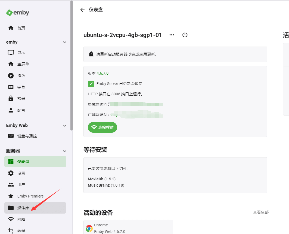Viewport: 289px width, 234px height.
Task: Click the notification bell in restart notice
Action: click(91, 54)
